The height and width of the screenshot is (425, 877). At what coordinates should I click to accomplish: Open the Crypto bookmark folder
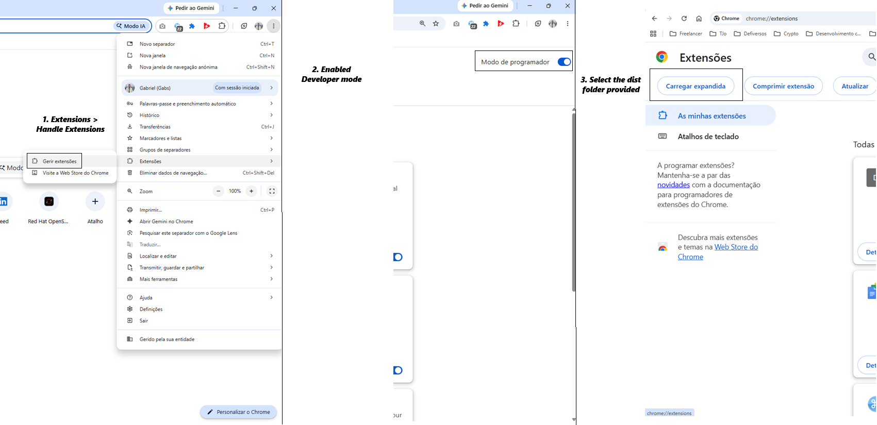(x=786, y=33)
